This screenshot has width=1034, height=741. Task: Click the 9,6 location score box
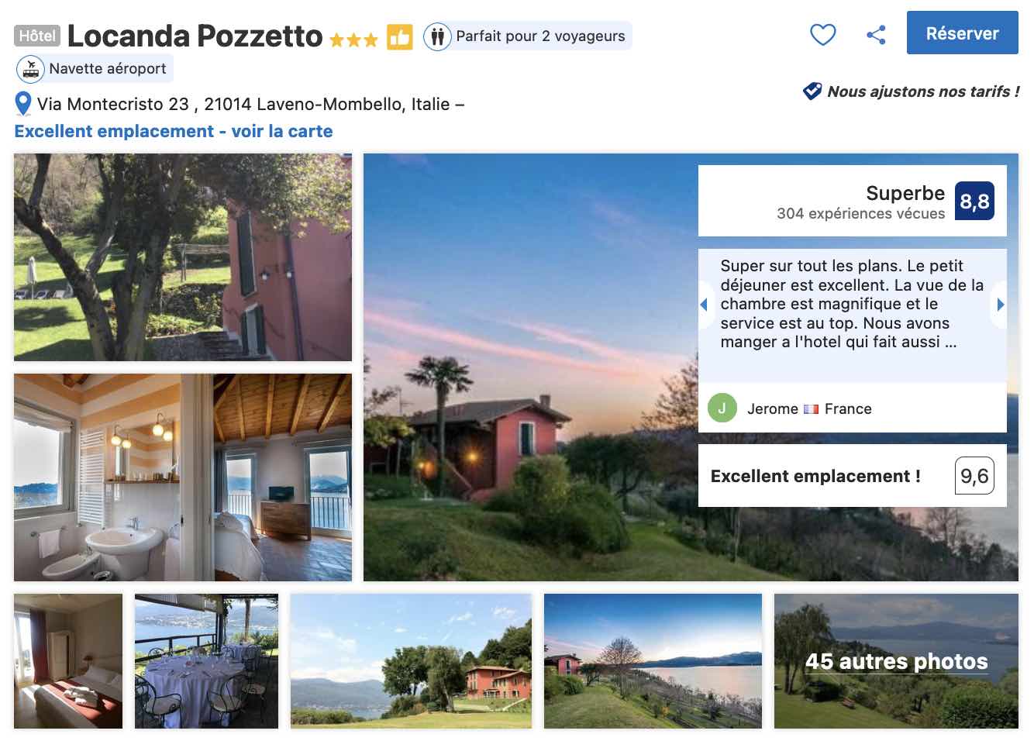click(x=974, y=476)
